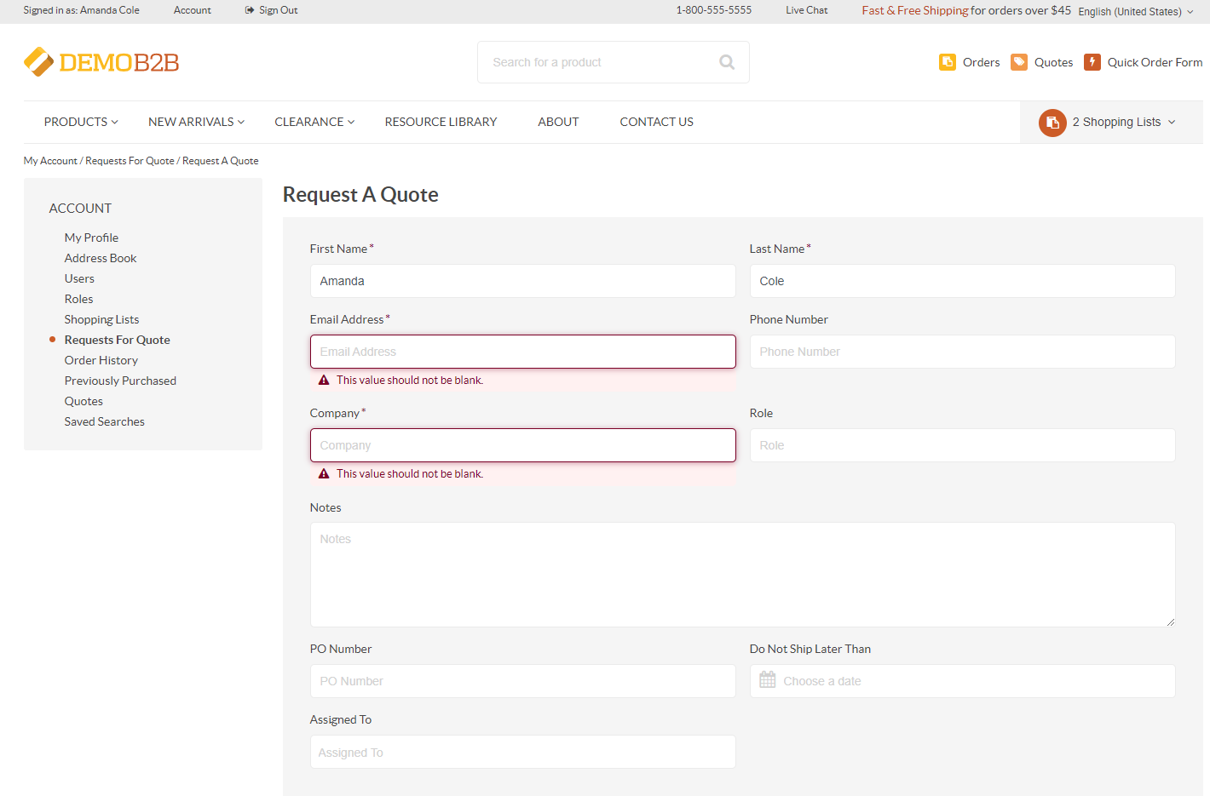Click the Request A Quote heading
The image size is (1210, 796).
pos(360,195)
